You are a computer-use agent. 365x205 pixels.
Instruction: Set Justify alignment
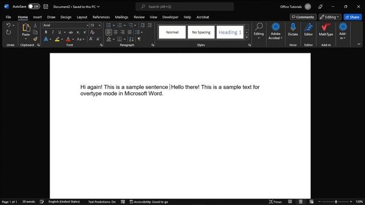click(129, 32)
